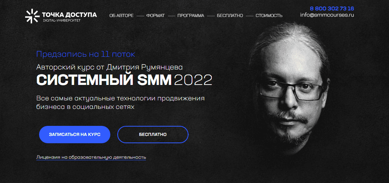Click the Точка доступа logo text

point(69,15)
